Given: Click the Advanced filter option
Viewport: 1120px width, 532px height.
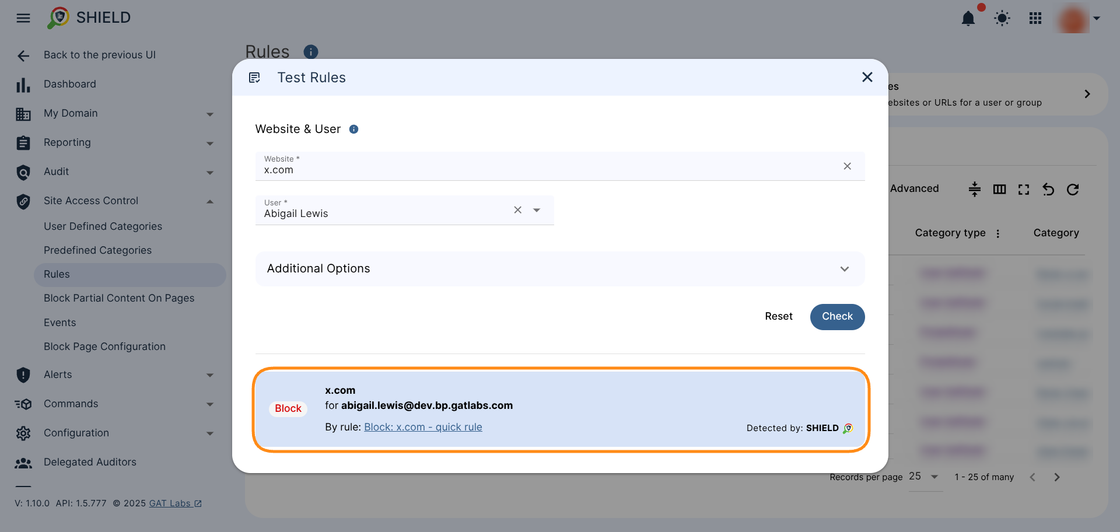Looking at the screenshot, I should click(914, 189).
